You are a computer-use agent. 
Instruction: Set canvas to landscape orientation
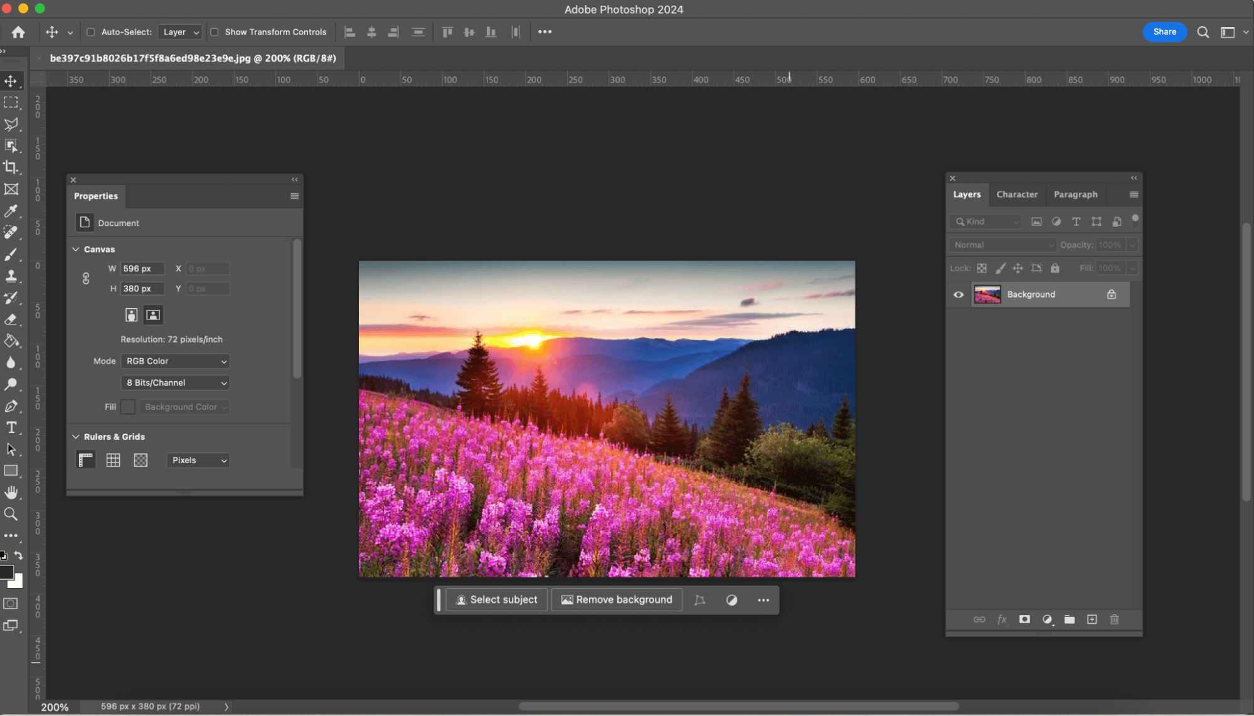(153, 315)
